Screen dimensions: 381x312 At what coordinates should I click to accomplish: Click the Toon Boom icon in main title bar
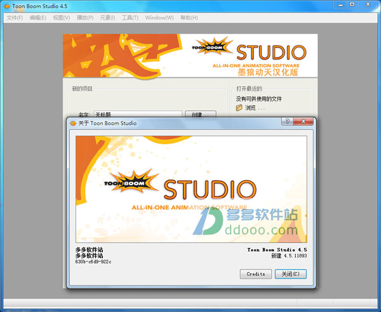pyautogui.click(x=7, y=6)
